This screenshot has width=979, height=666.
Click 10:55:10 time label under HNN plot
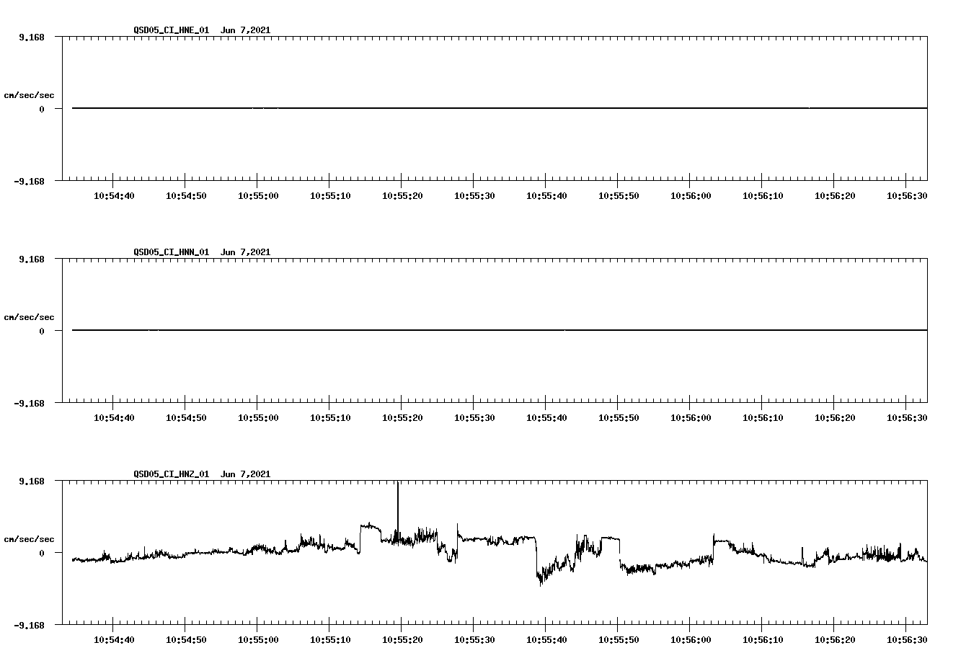pyautogui.click(x=330, y=418)
